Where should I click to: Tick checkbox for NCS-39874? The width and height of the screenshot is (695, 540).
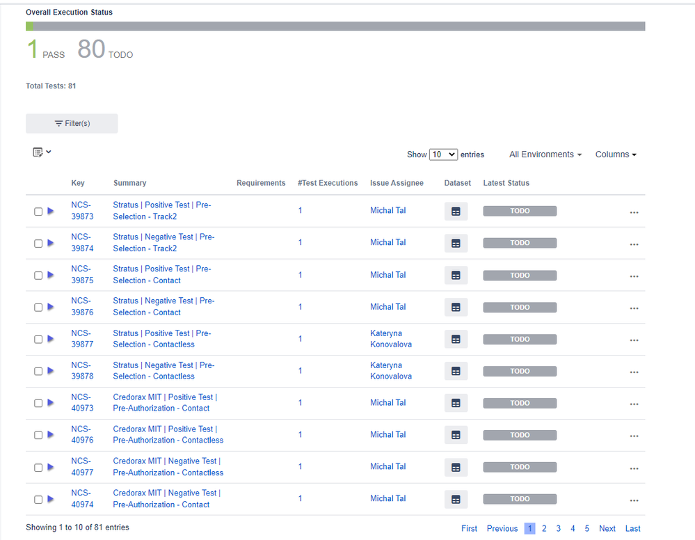[38, 244]
